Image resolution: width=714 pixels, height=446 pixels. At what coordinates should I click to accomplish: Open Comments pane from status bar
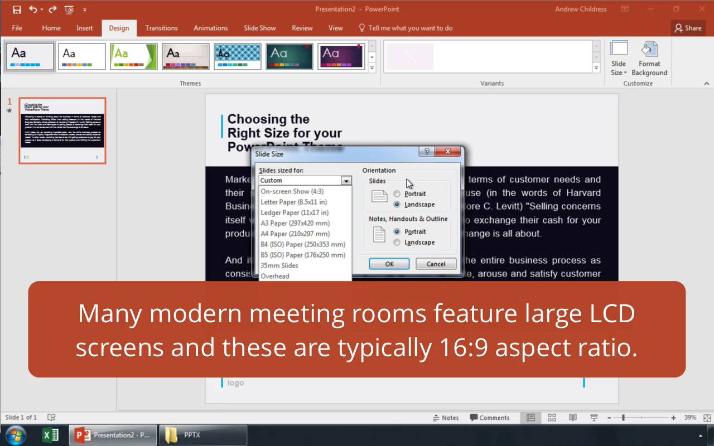click(x=490, y=418)
